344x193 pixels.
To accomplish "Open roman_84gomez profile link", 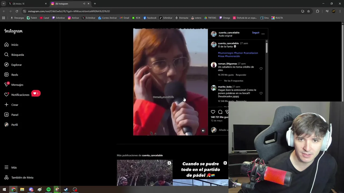I will pyautogui.click(x=227, y=64).
